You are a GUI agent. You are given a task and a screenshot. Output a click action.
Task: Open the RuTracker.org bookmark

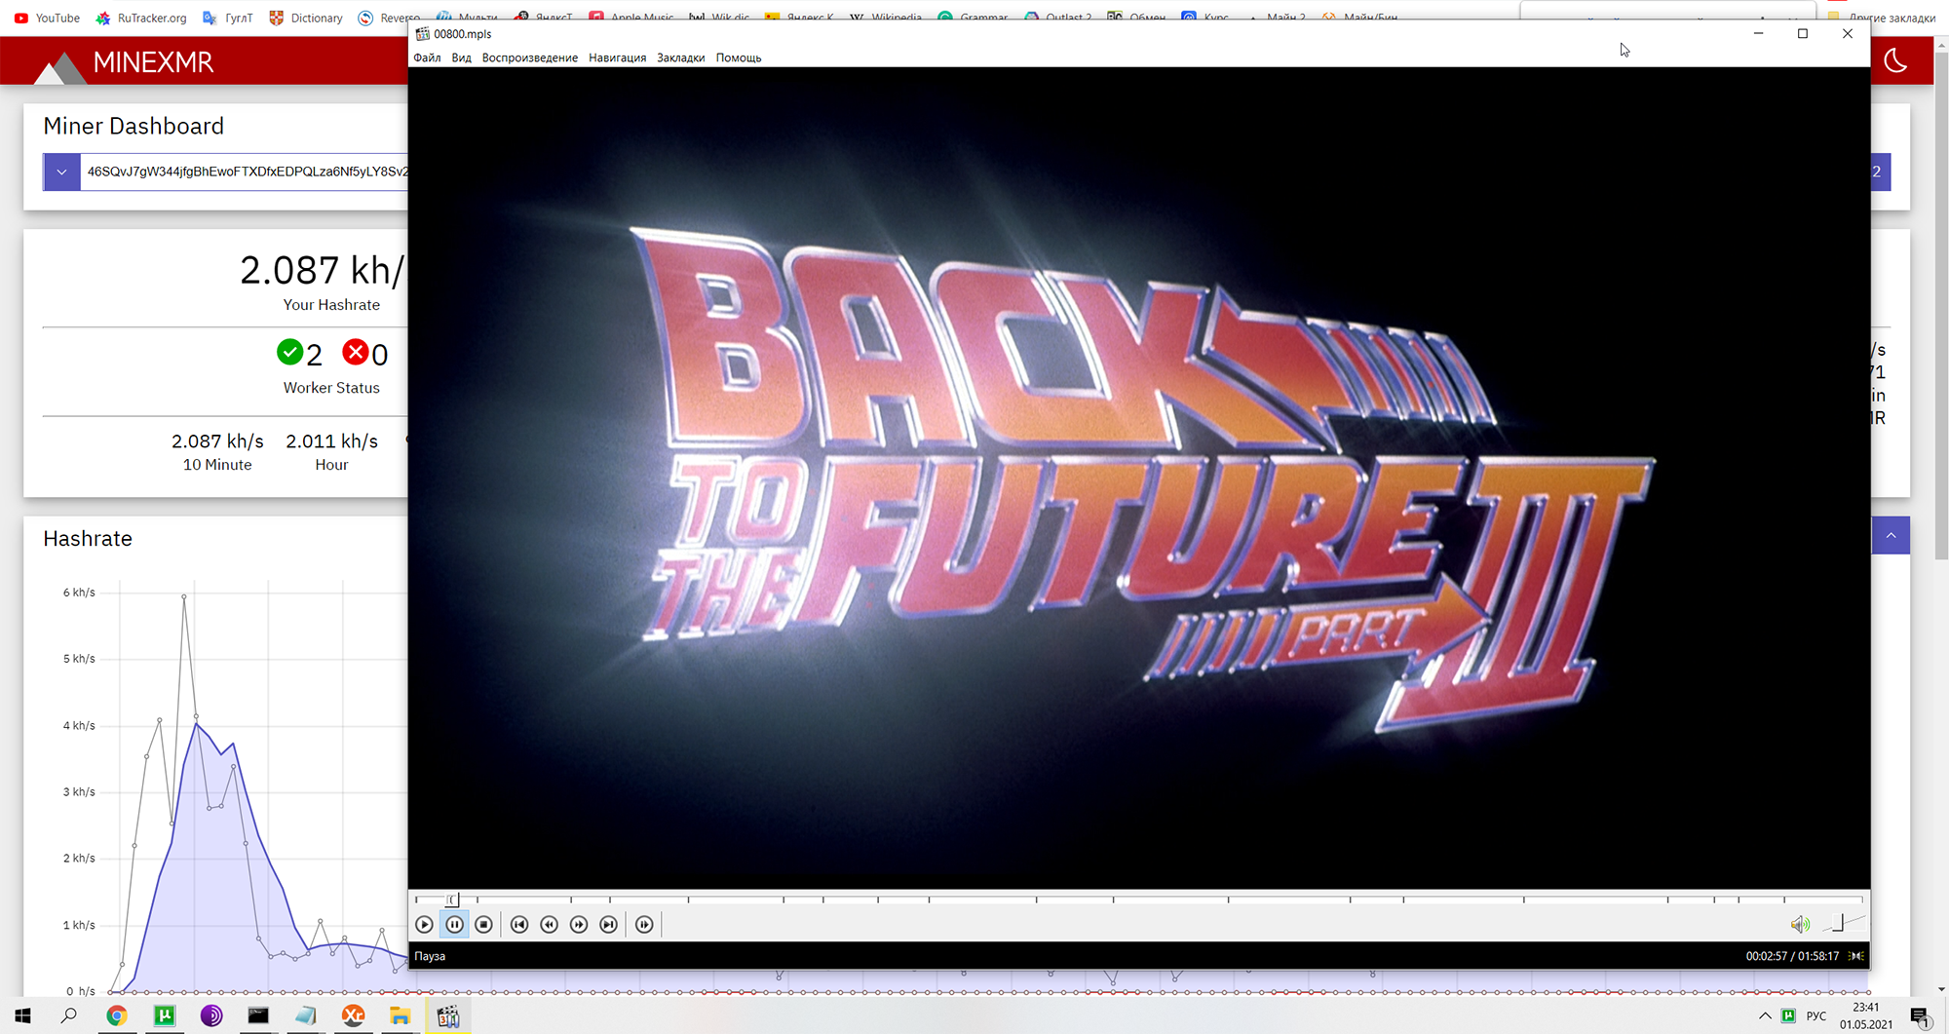(141, 18)
